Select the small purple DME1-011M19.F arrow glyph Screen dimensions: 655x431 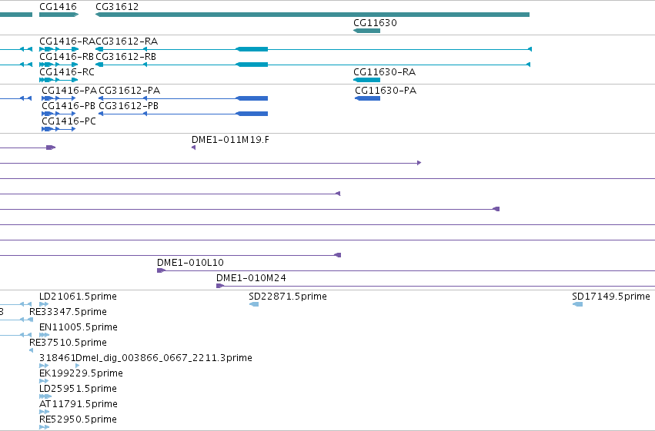point(193,148)
